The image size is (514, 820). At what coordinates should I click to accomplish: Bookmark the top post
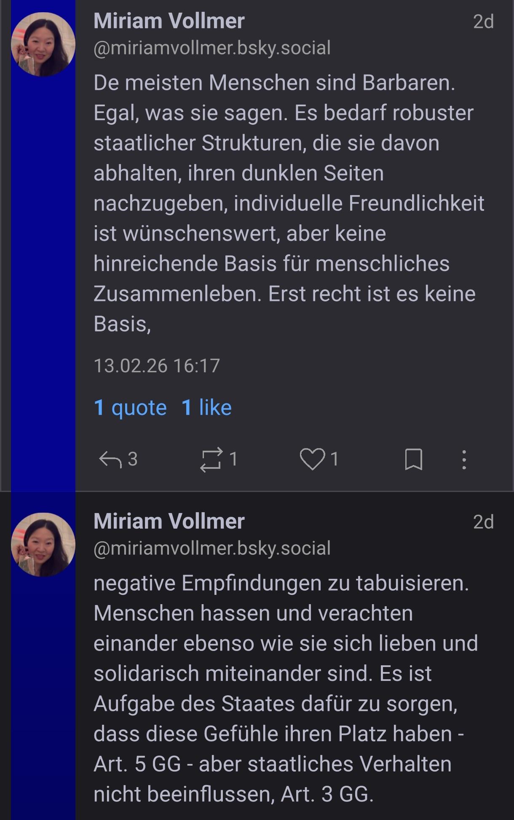click(x=413, y=459)
